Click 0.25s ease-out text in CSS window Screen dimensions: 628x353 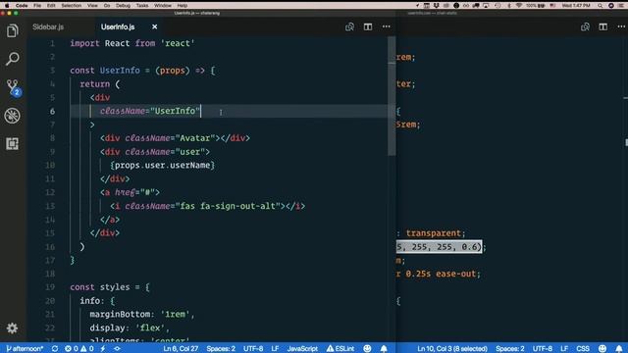[x=441, y=274]
